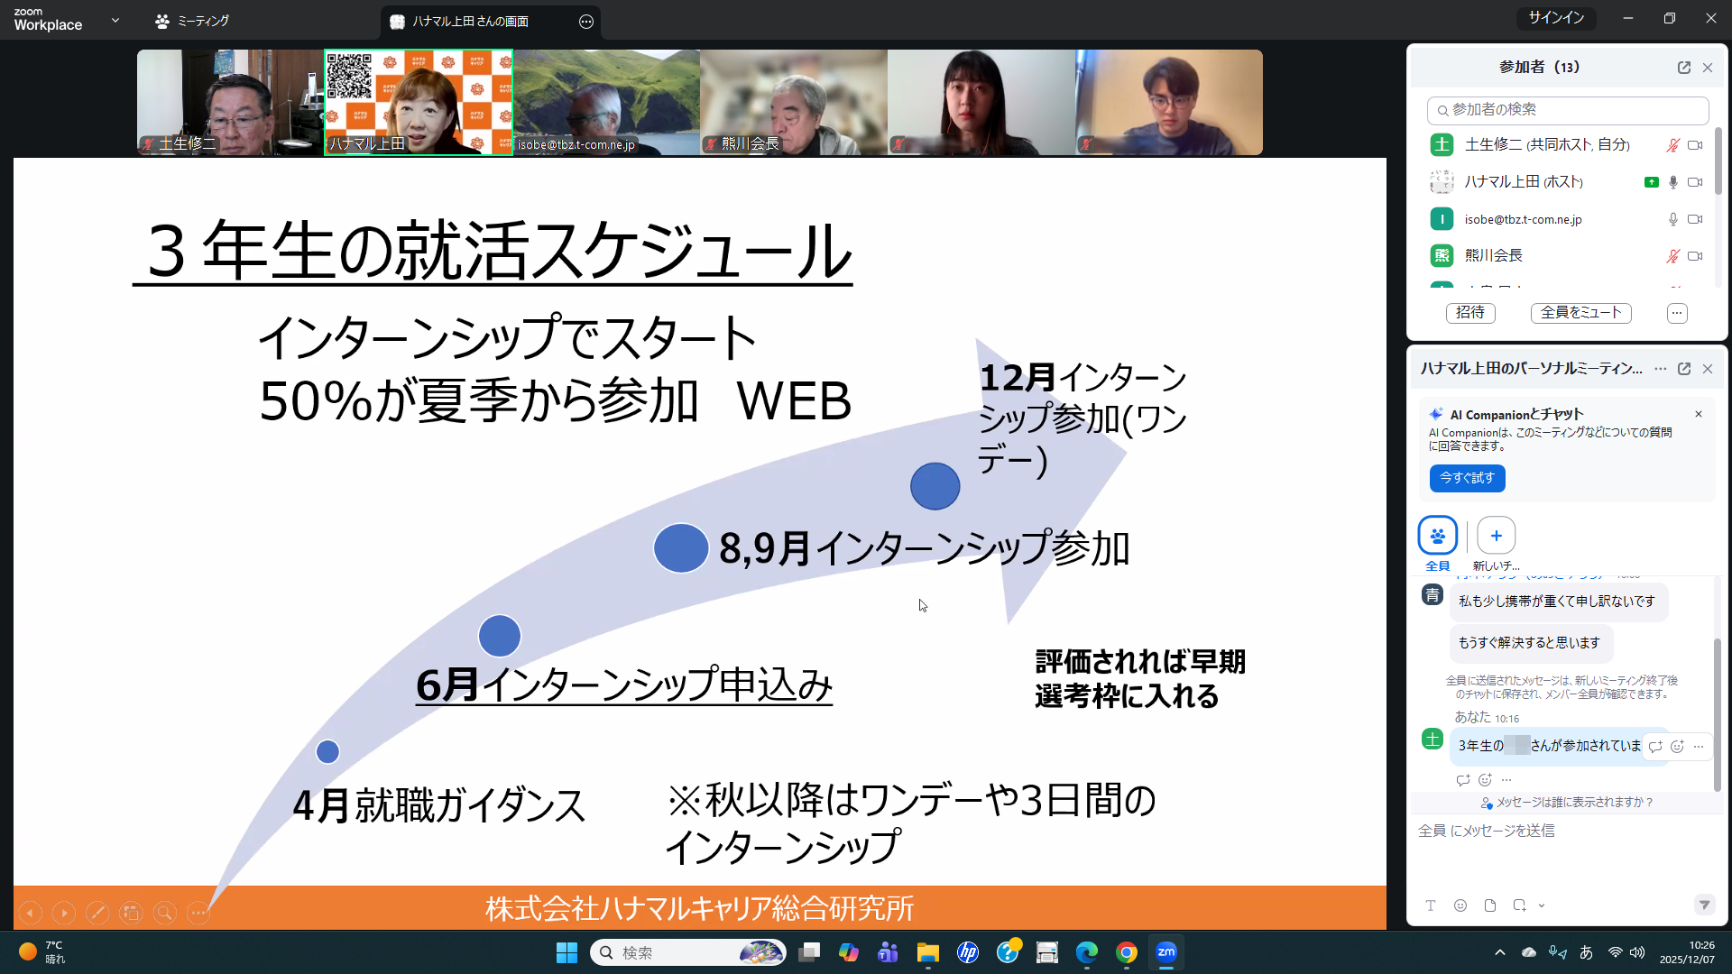Screen dimensions: 1732x974
Task: Open the ミーティング tab
Action: [192, 21]
